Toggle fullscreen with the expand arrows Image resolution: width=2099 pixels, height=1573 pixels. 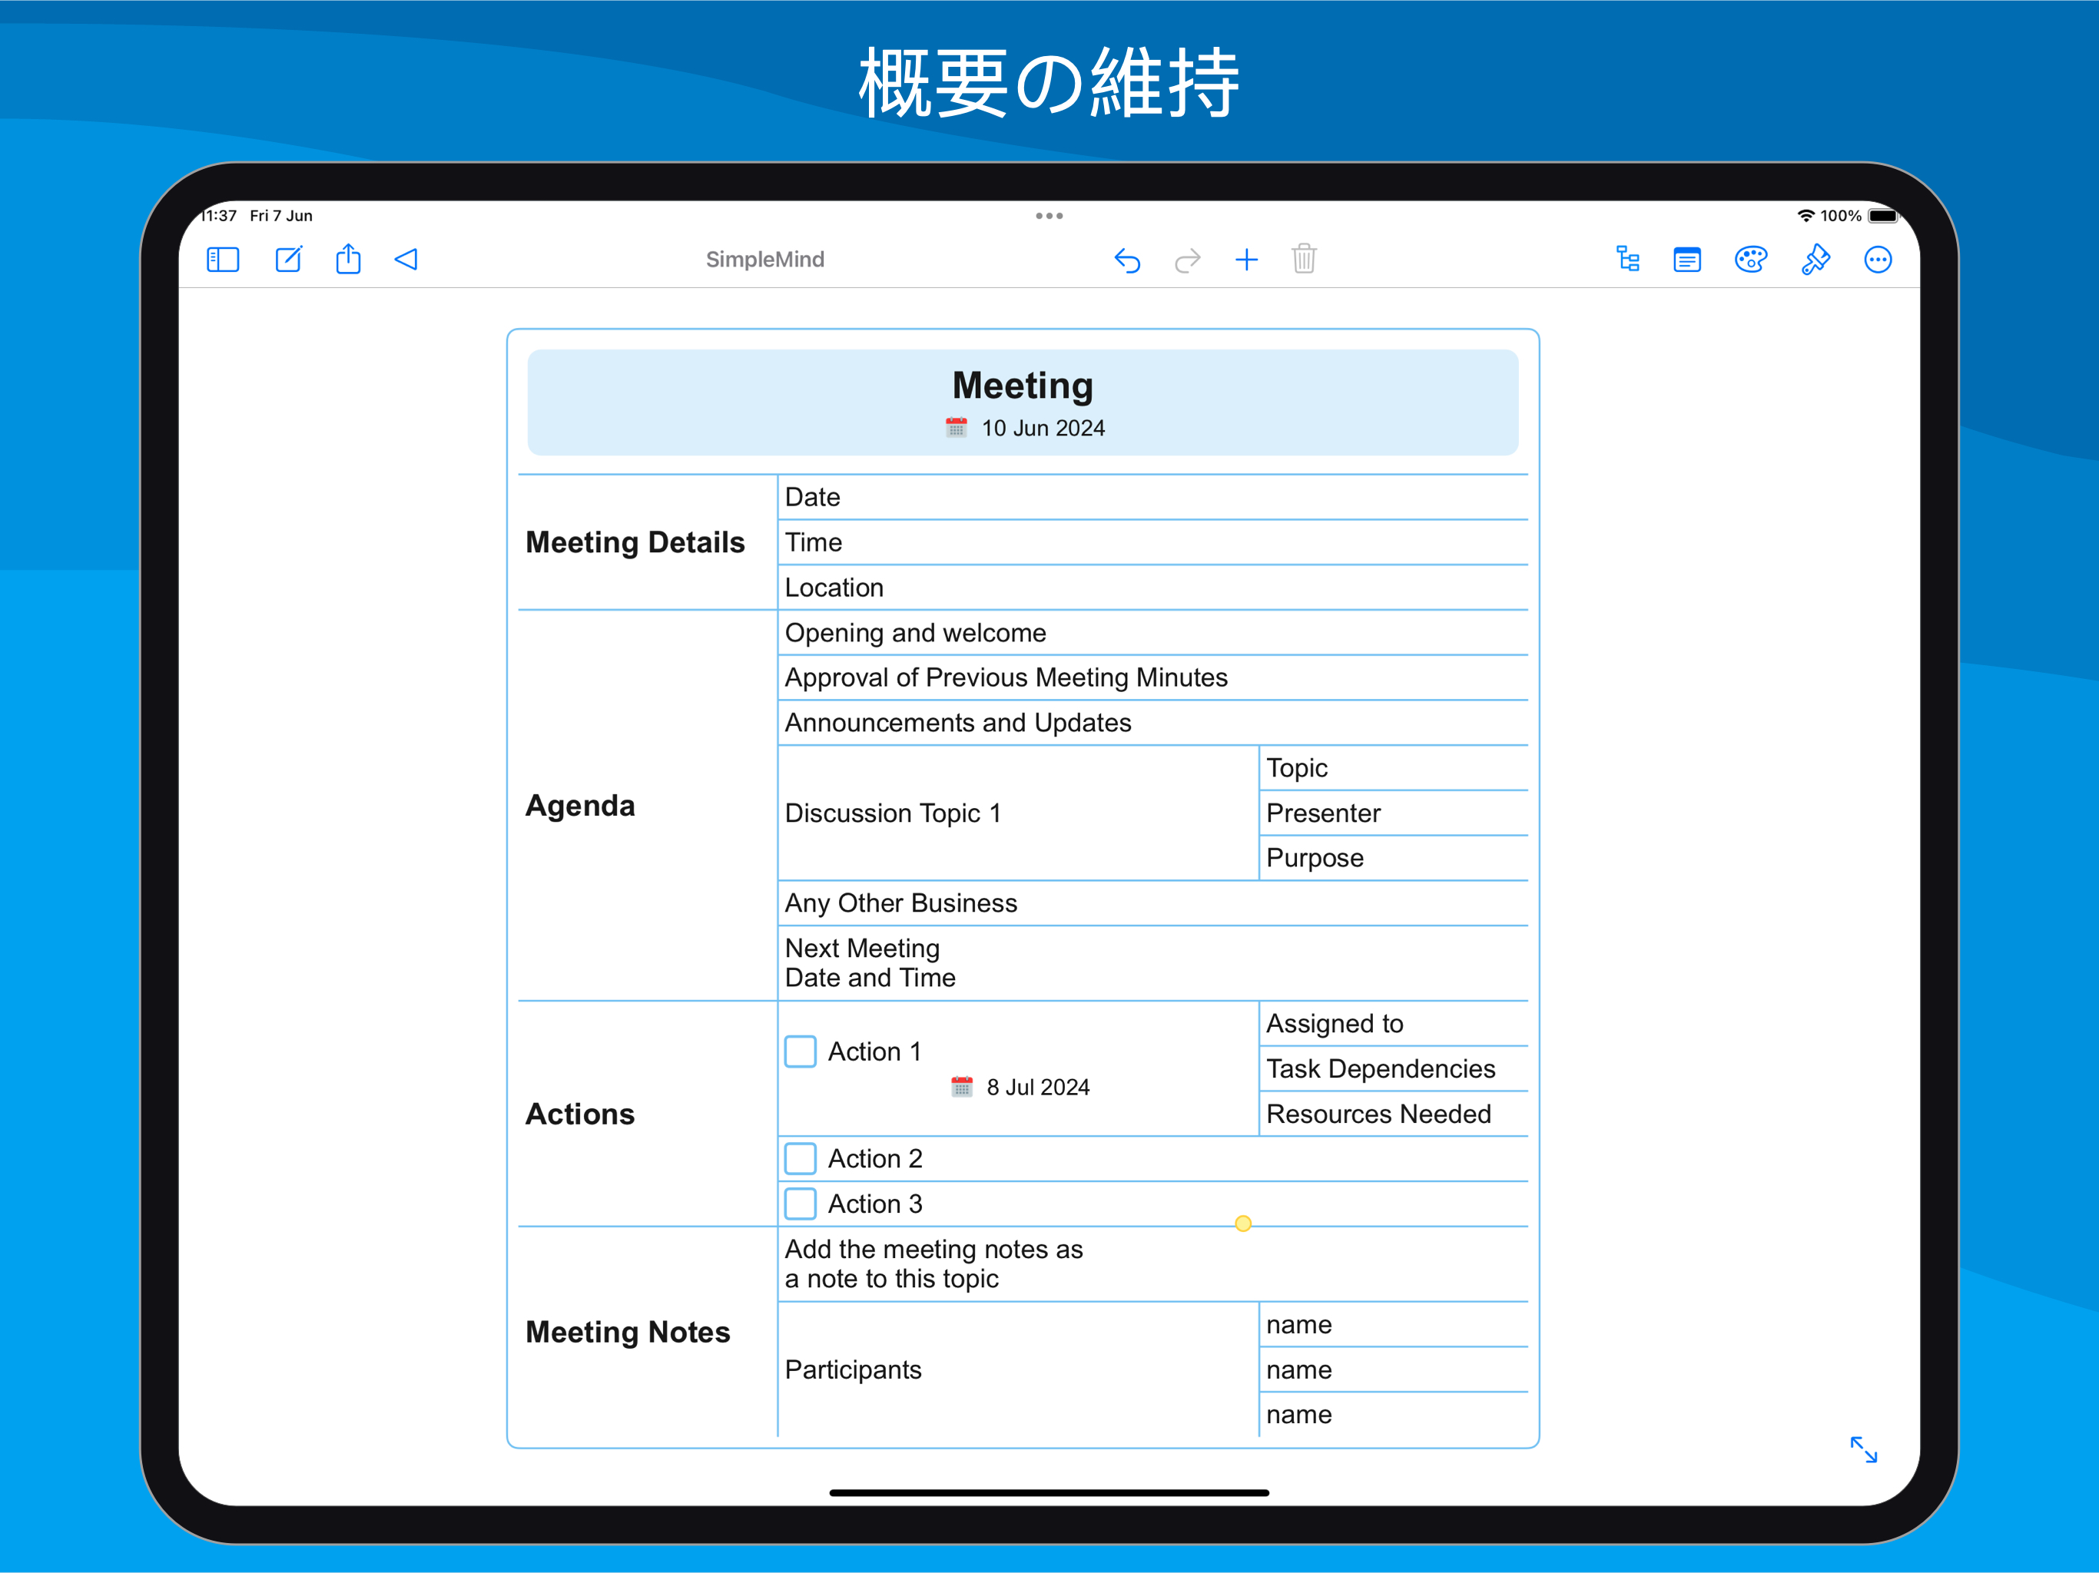(x=1862, y=1449)
